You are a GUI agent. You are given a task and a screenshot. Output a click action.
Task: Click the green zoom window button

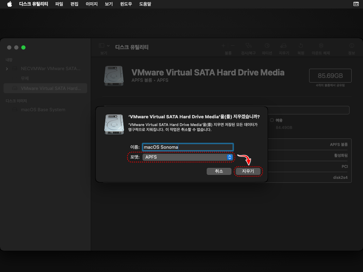(x=23, y=47)
